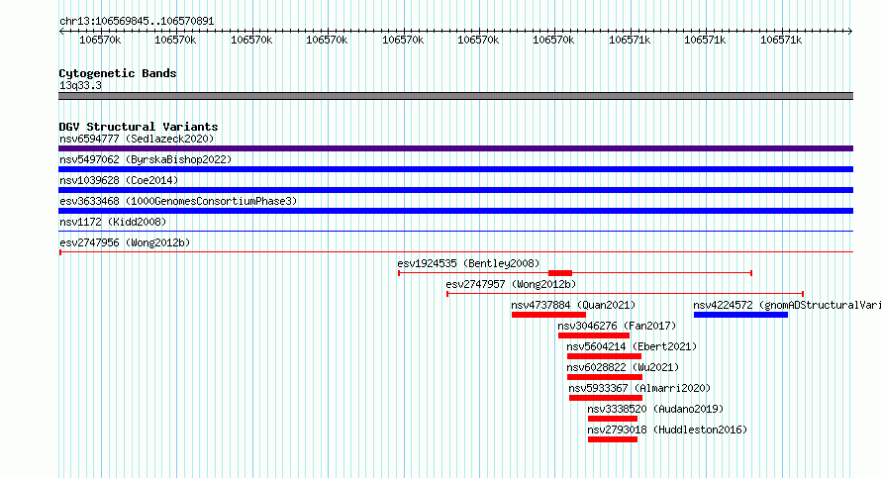
Task: Click the thin red line of esv2747957
Action: pyautogui.click(x=625, y=294)
